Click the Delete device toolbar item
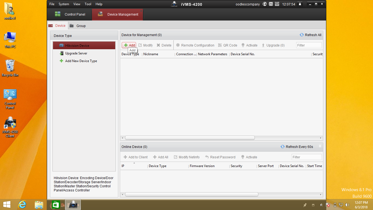The width and height of the screenshot is (373, 210). (x=164, y=45)
